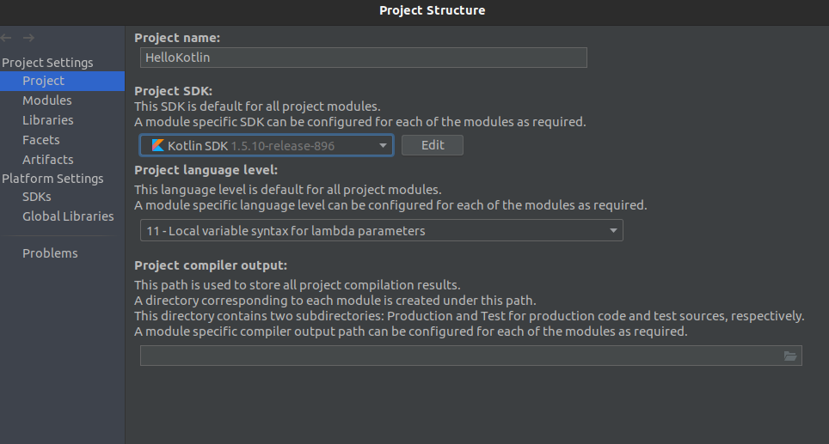Select the Kotlin SDK 1.5.10-release-896 combo box
This screenshot has height=444, width=829.
click(267, 145)
